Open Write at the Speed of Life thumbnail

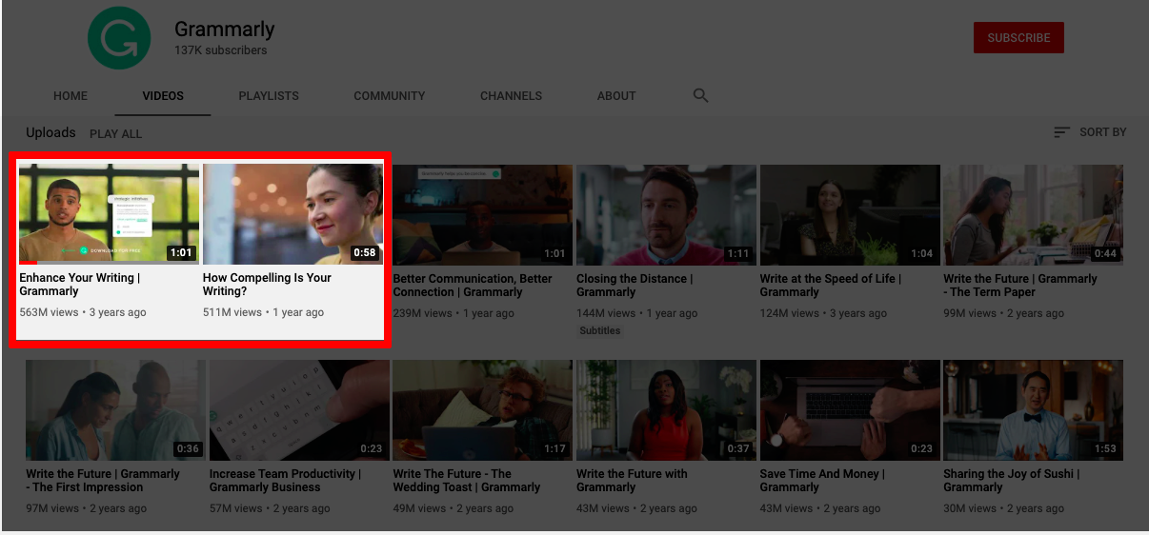click(850, 215)
